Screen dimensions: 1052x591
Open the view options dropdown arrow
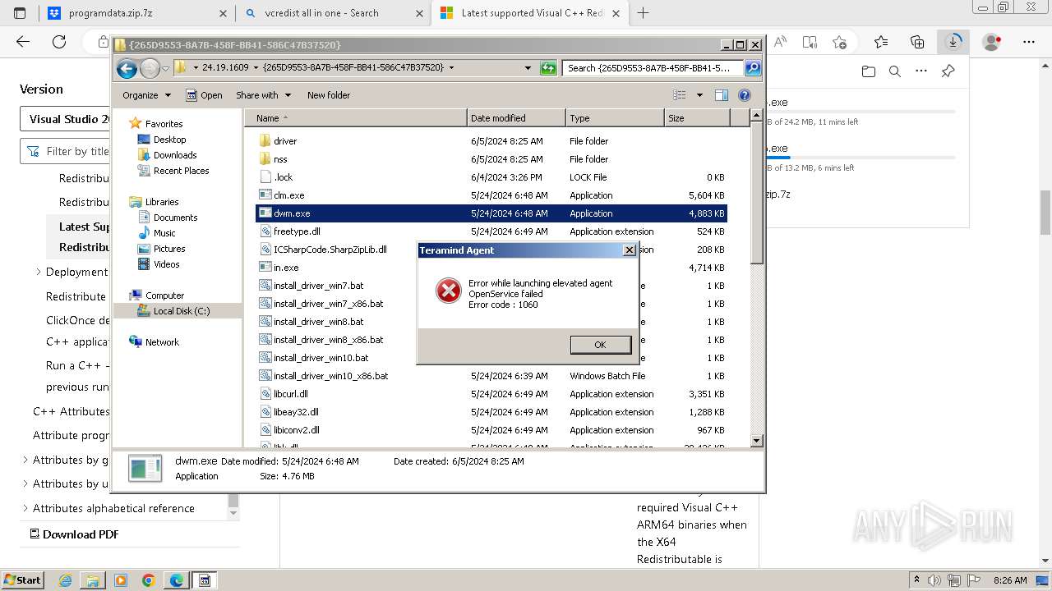[x=699, y=95]
